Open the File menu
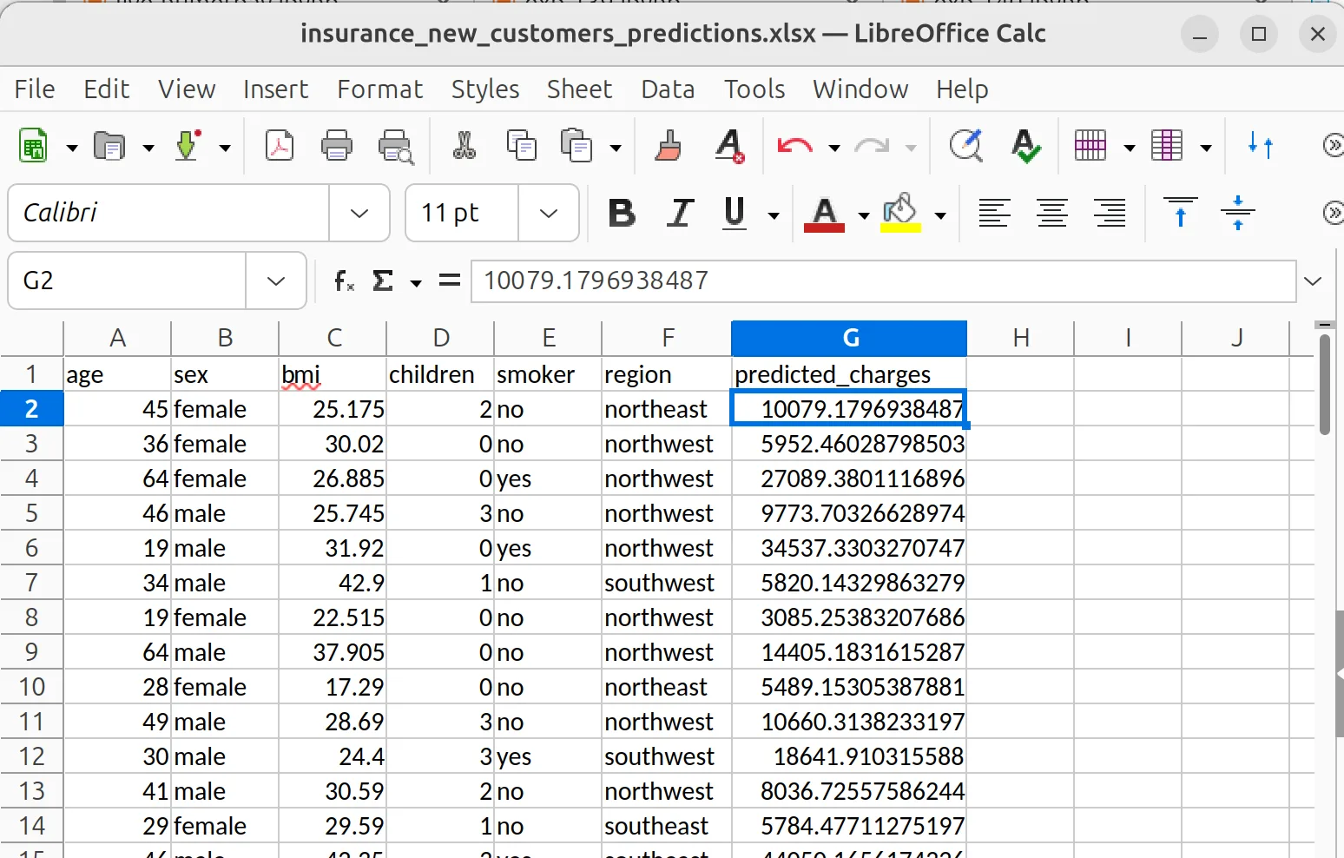Viewport: 1344px width, 858px height. [35, 89]
